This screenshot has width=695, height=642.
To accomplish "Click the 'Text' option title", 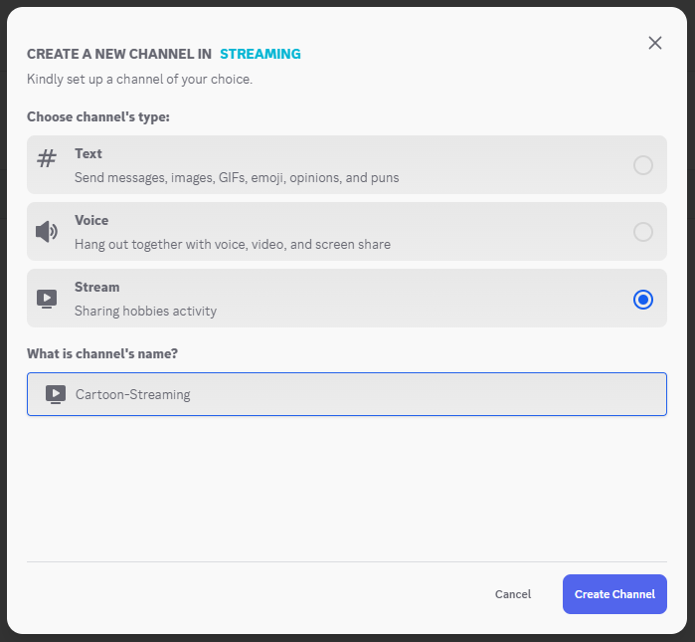I will (88, 154).
